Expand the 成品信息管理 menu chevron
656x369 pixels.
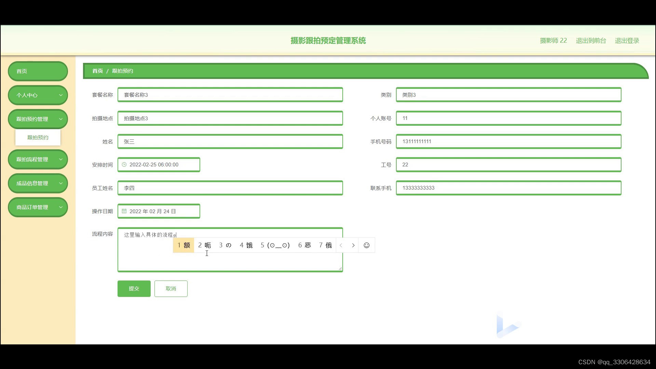[61, 183]
